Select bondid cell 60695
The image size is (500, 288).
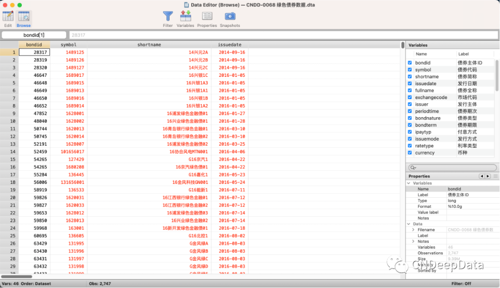[x=34, y=236]
